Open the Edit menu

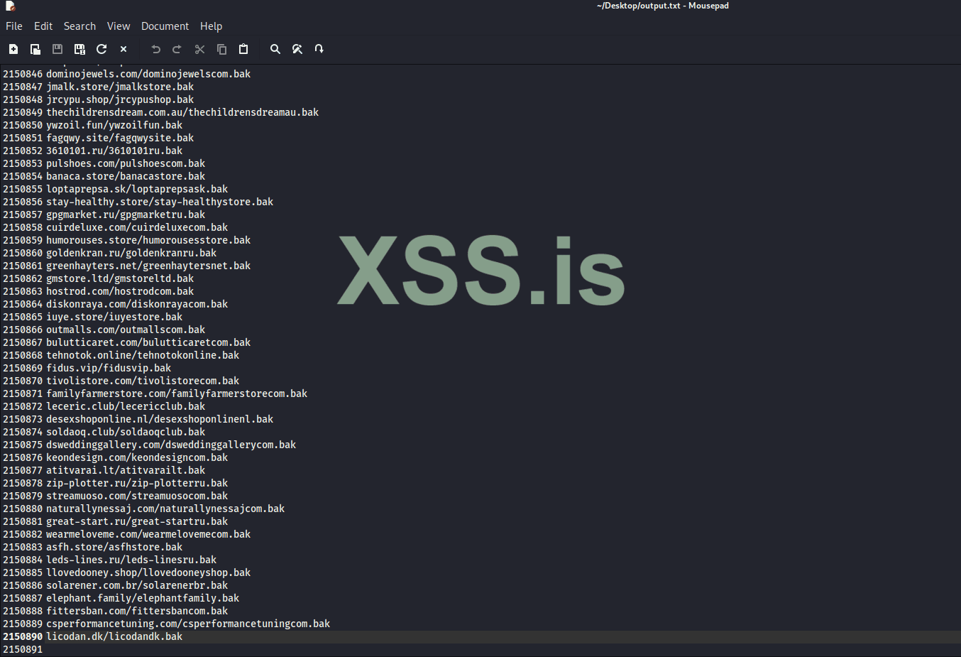[43, 26]
